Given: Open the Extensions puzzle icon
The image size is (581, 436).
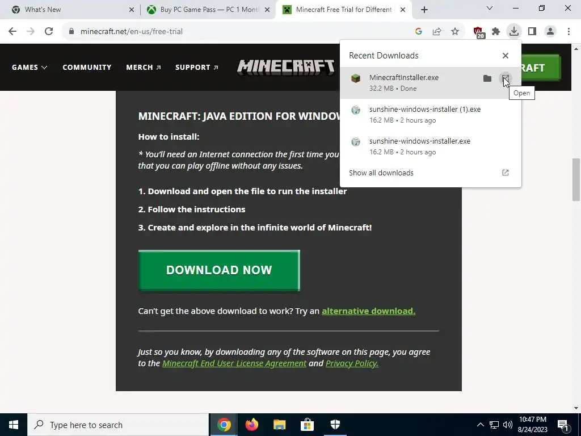Looking at the screenshot, I should [x=496, y=31].
